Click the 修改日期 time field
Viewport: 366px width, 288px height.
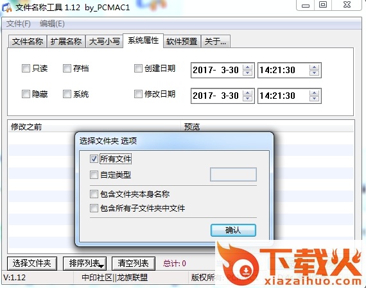pyautogui.click(x=290, y=96)
